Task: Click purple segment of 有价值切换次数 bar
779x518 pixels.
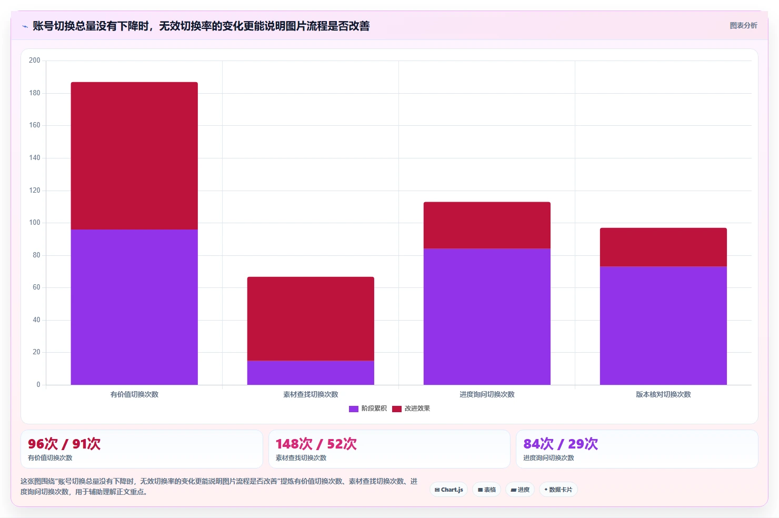Action: (134, 307)
